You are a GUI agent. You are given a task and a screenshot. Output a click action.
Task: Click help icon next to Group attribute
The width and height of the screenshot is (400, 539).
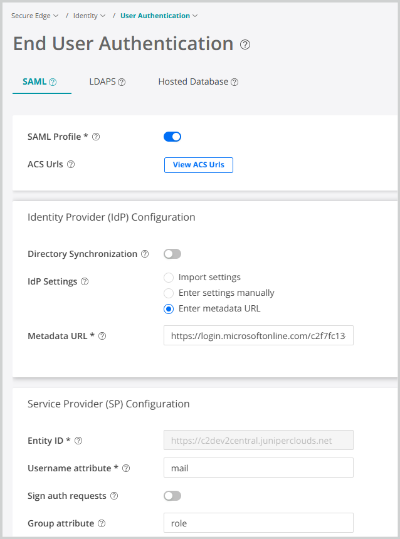102,523
